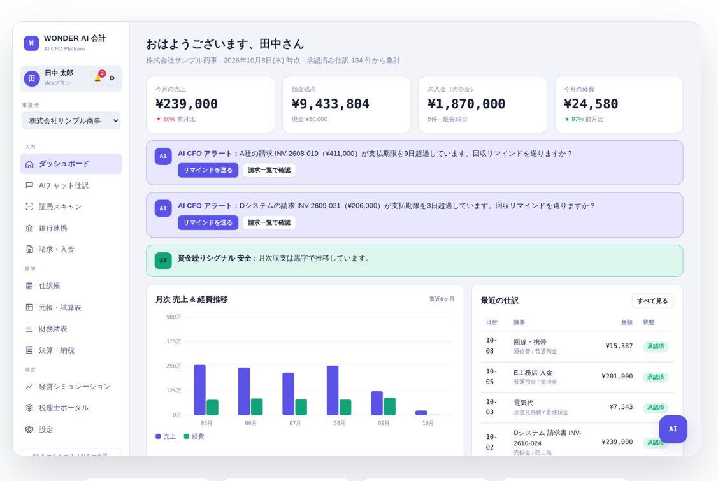Image resolution: width=718 pixels, height=481 pixels.
Task: Click the 回線・携帯 journal entry
Action: click(x=577, y=347)
